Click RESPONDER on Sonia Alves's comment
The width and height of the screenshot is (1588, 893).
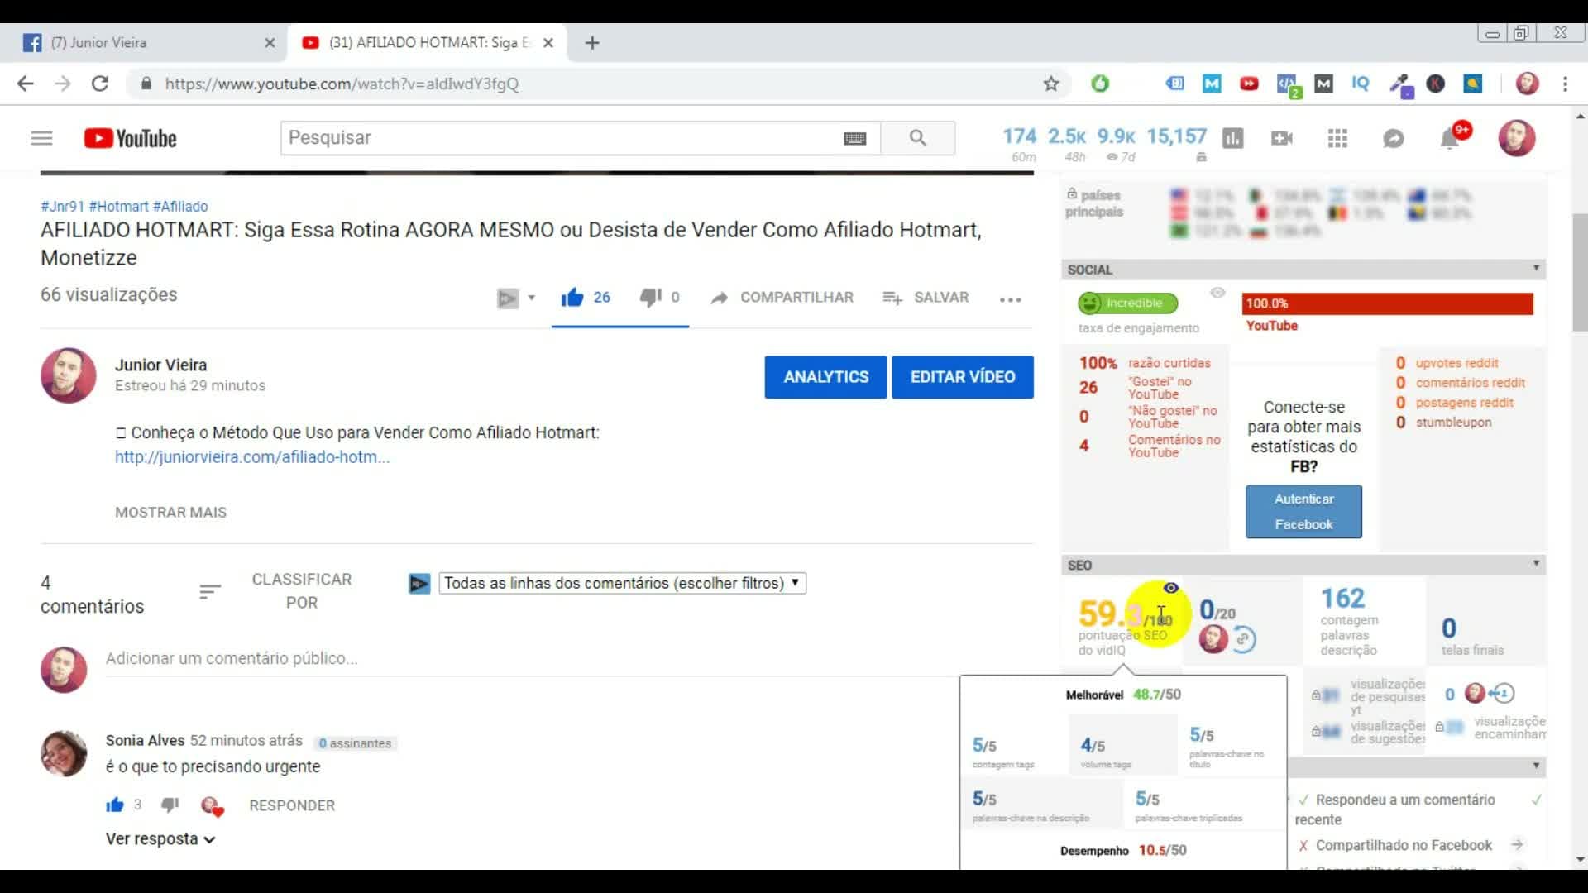(292, 805)
